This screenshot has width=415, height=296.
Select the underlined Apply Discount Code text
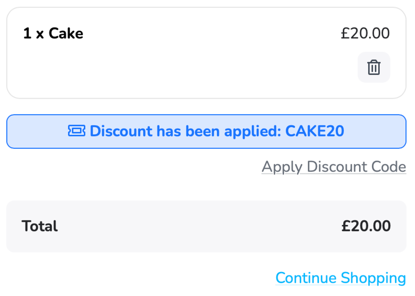click(x=334, y=166)
